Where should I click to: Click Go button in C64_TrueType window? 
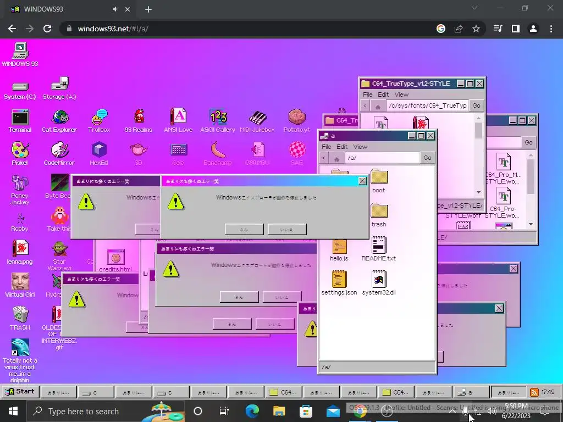[x=477, y=106]
